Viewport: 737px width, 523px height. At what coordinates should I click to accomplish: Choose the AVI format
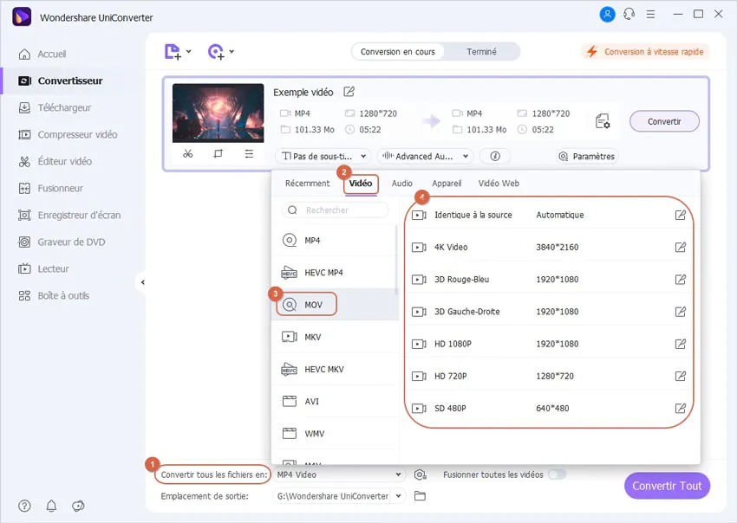click(x=336, y=402)
